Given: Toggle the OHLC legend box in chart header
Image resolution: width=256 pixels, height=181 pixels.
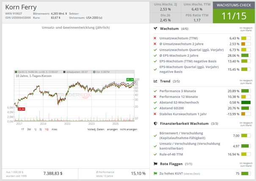Looking at the screenshot, I should (x=16, y=72).
